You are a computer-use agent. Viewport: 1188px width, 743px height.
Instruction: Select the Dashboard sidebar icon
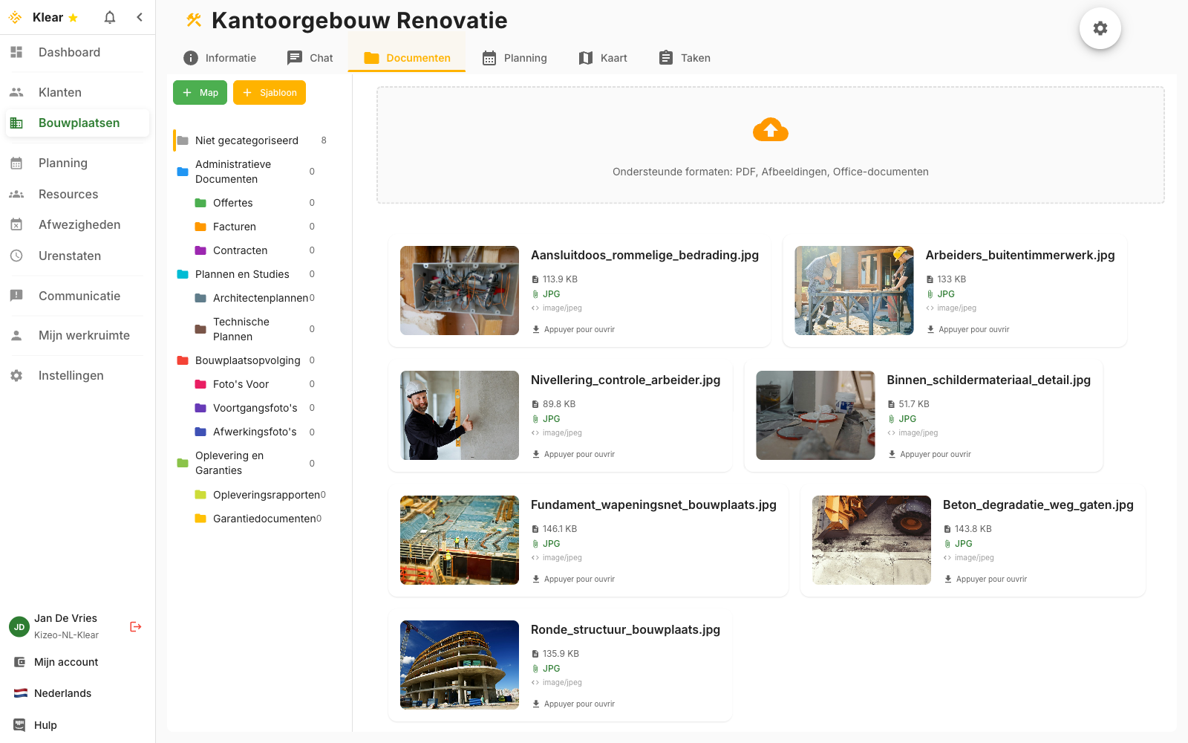click(x=16, y=52)
